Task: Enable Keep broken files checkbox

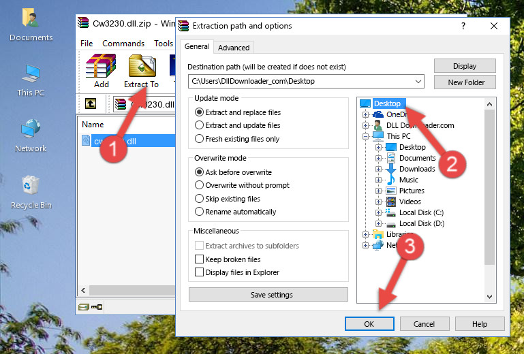Action: (x=199, y=259)
